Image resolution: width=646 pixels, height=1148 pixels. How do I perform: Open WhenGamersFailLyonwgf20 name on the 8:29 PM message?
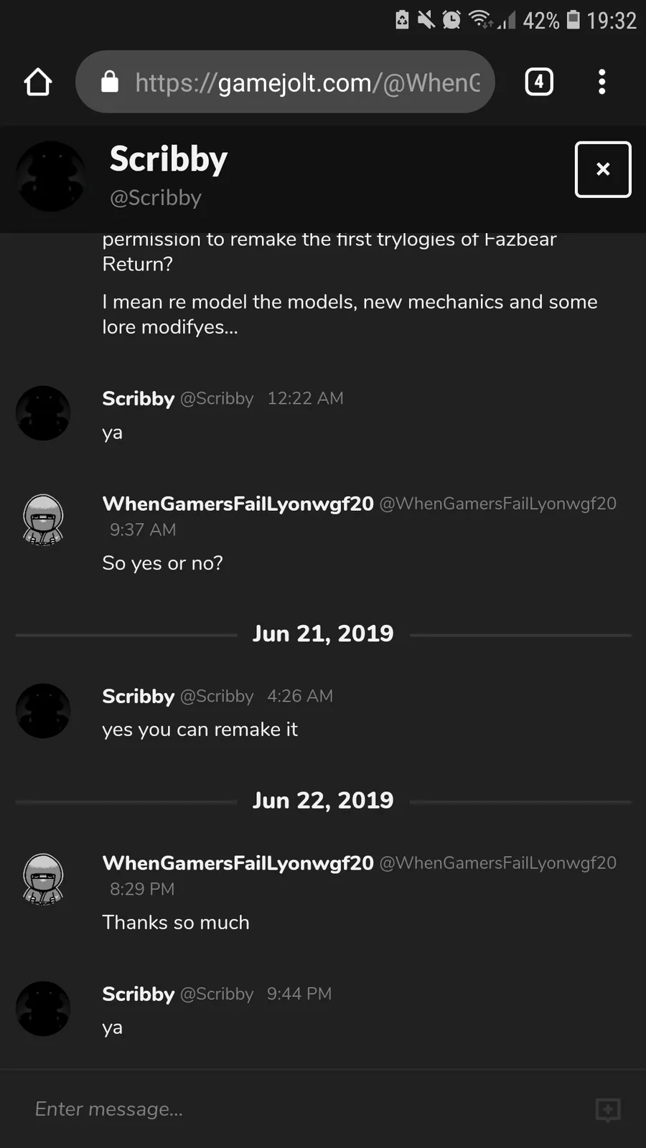(238, 863)
